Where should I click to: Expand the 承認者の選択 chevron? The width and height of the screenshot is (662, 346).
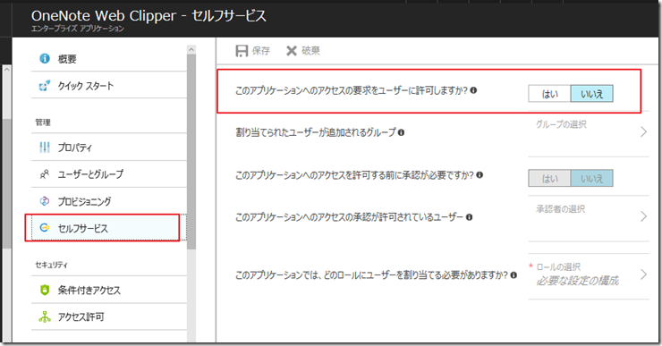tap(643, 216)
